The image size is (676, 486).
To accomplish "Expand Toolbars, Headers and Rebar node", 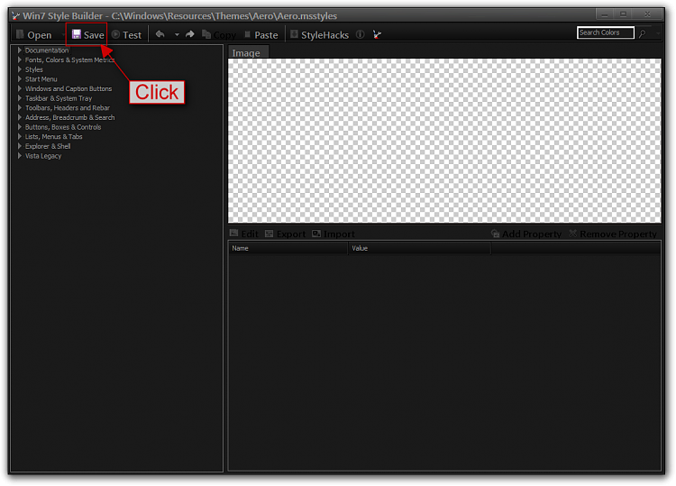I will (20, 108).
